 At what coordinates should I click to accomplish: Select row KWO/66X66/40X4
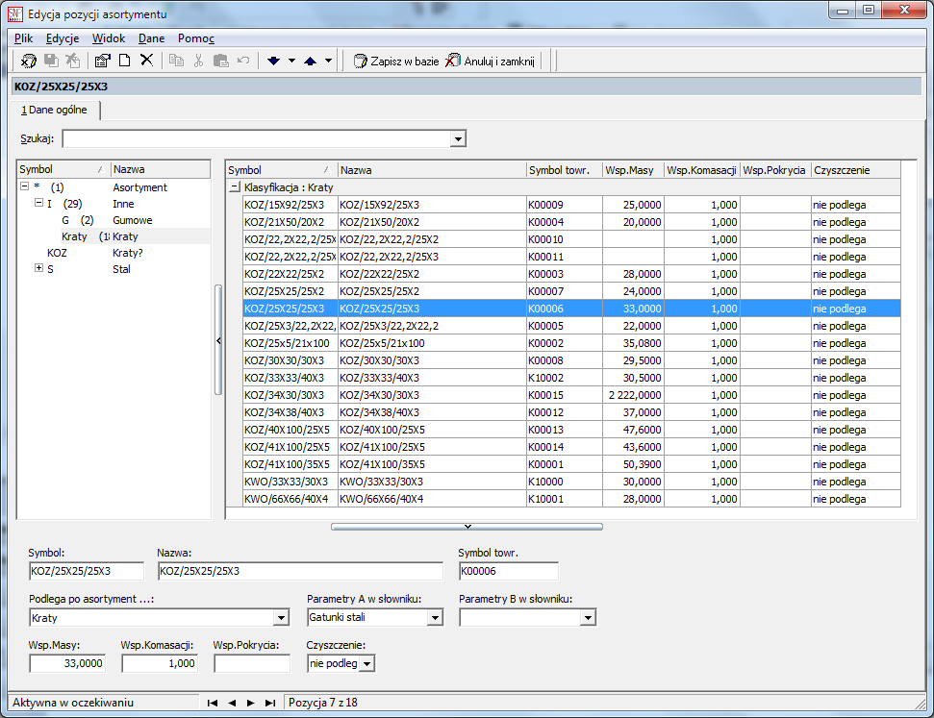[571, 499]
